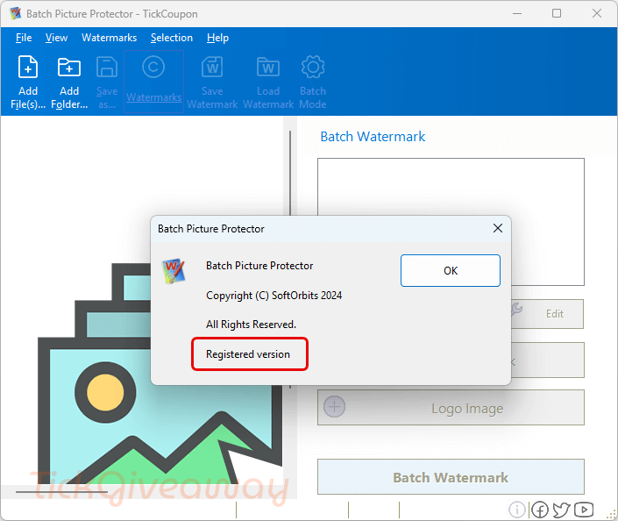618x521 pixels.
Task: Click the Save as toolbar icon
Action: [x=107, y=67]
